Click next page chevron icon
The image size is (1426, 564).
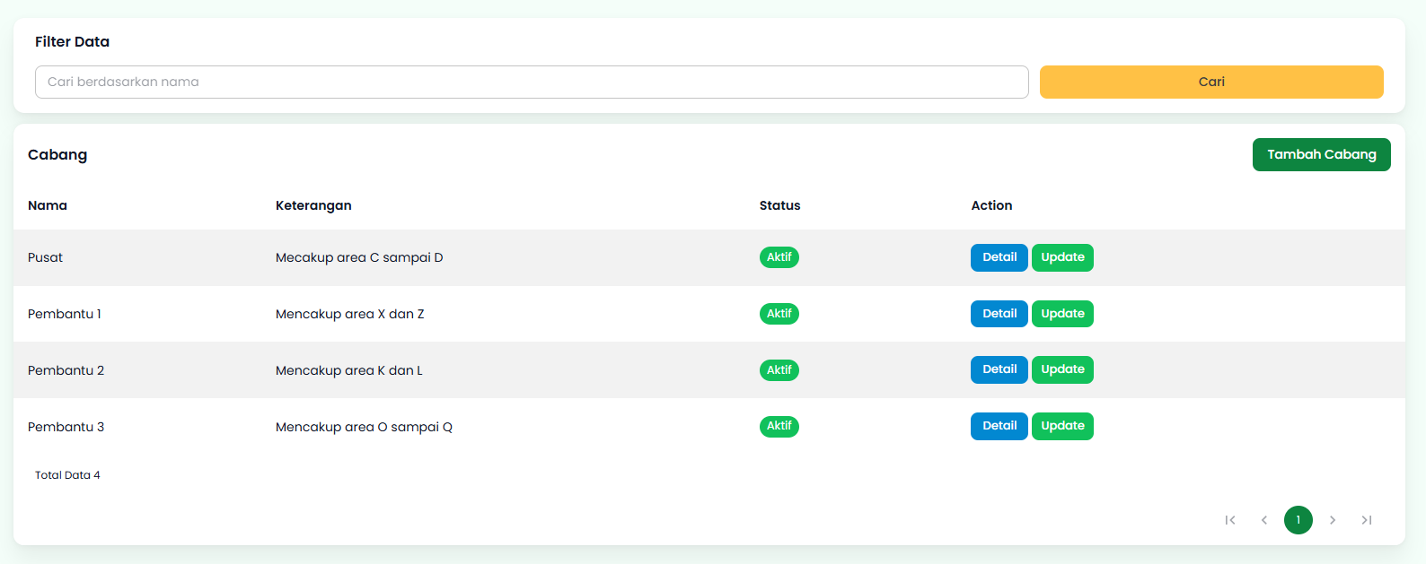[1333, 520]
